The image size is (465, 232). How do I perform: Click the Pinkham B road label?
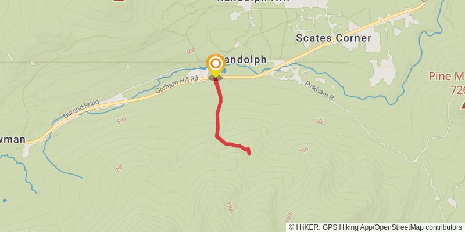pos(320,91)
